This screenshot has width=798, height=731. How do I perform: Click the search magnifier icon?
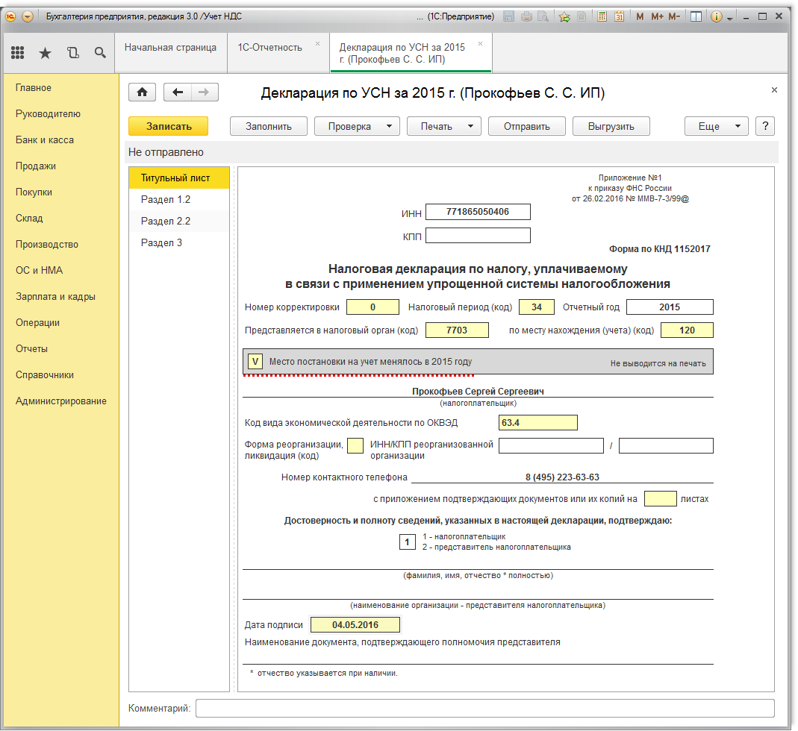[100, 52]
